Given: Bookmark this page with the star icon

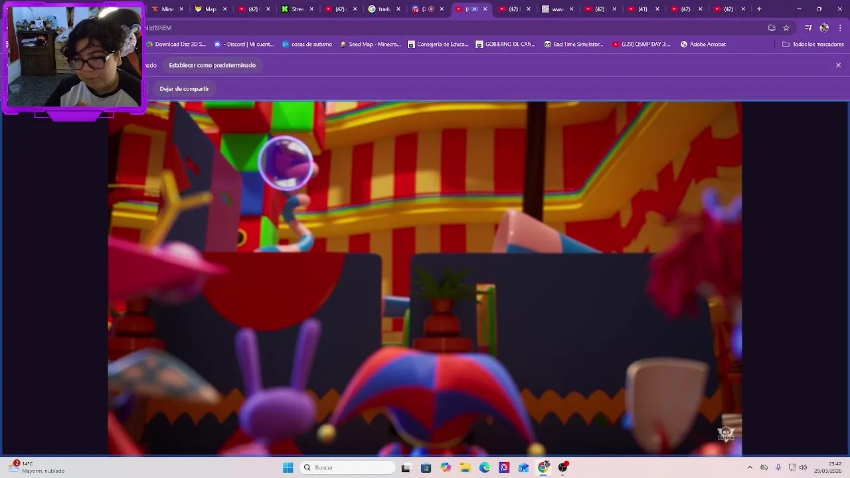Looking at the screenshot, I should [786, 28].
